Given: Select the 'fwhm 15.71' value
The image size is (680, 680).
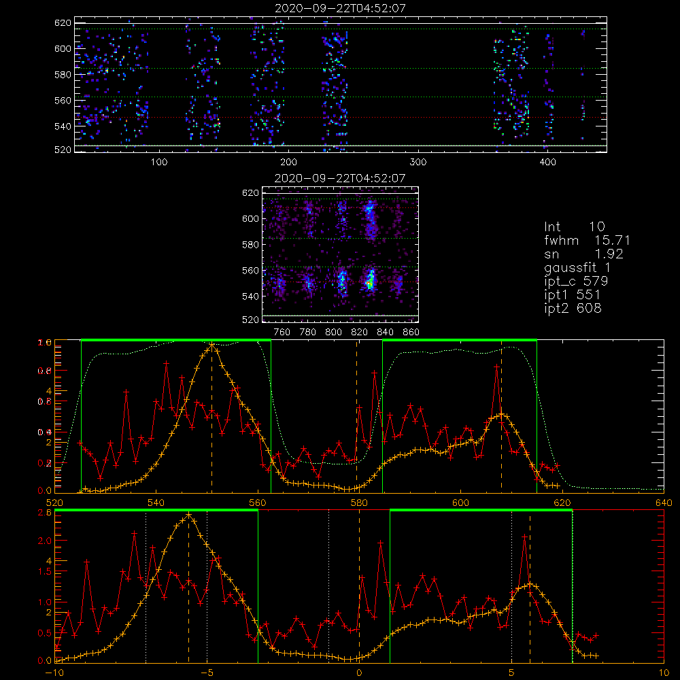Looking at the screenshot, I should click(x=588, y=240).
